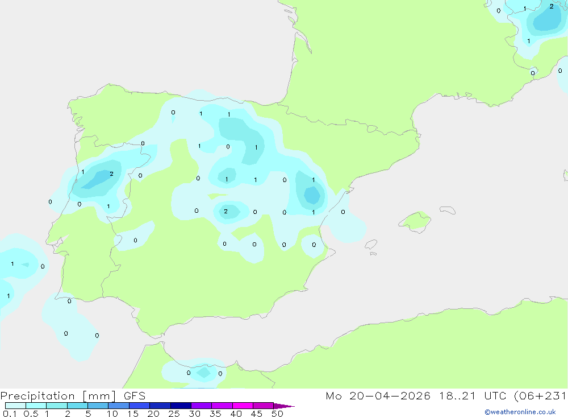The width and height of the screenshot is (568, 417).
Task: Open the weatheronline.co.uk copyright link
Action: 520,412
